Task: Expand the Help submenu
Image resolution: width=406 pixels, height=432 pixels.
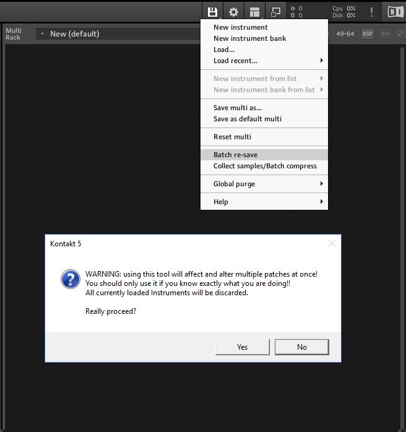Action: (264, 202)
